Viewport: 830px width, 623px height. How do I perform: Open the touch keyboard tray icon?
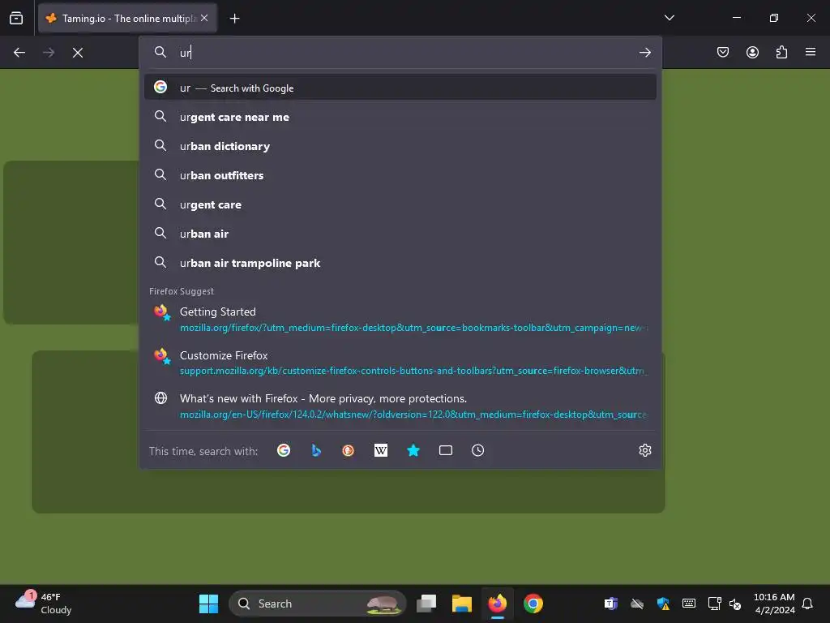pos(689,604)
